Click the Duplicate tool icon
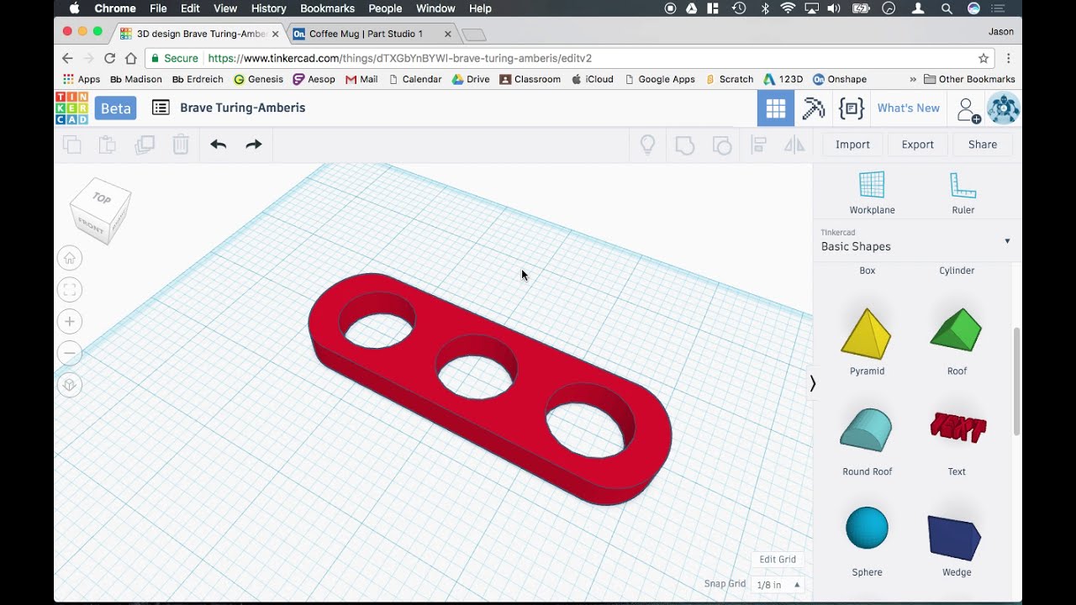This screenshot has height=605, width=1076. pyautogui.click(x=145, y=145)
